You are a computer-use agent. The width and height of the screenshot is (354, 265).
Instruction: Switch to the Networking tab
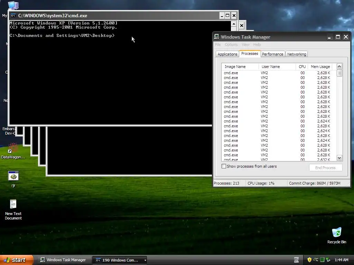point(297,54)
